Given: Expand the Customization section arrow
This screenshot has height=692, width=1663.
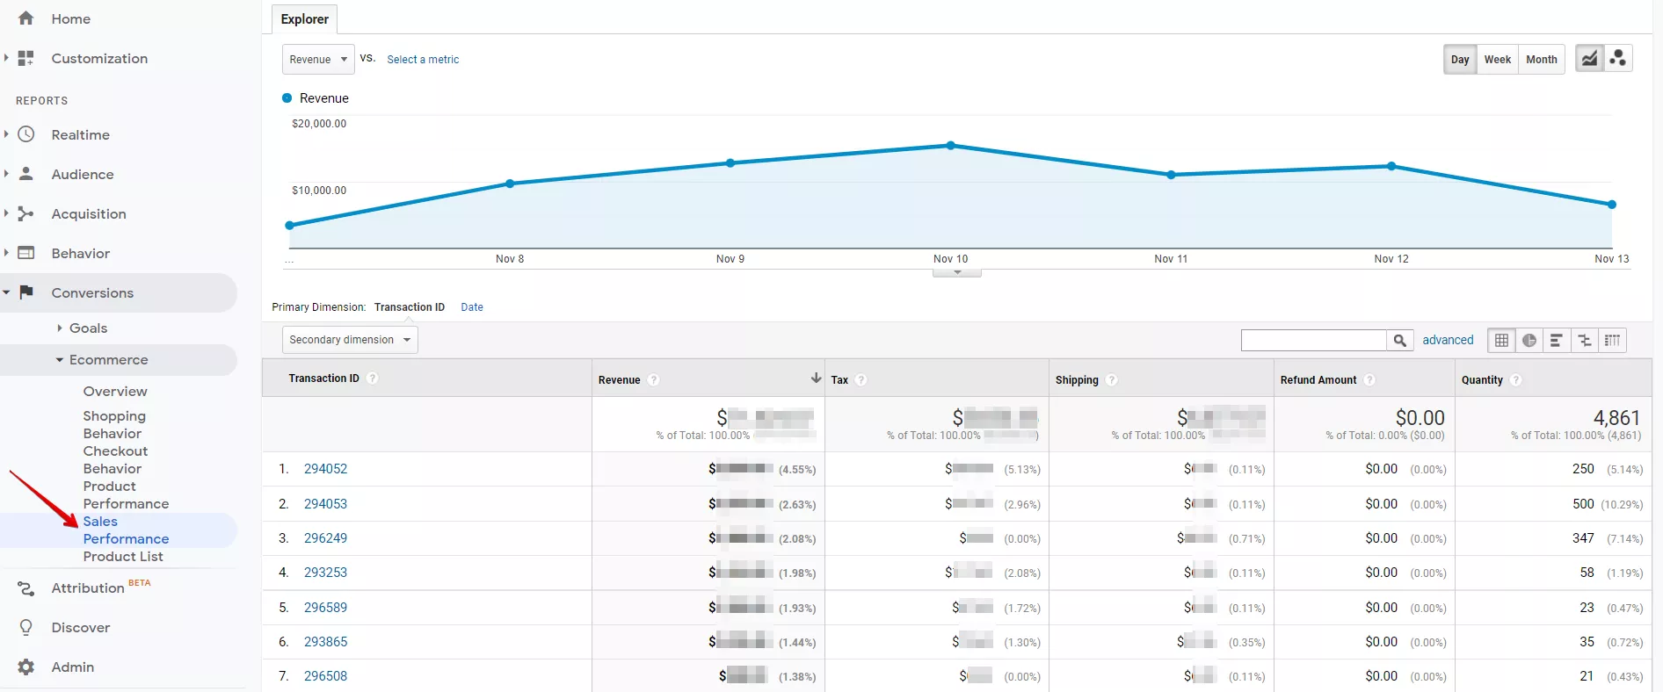Looking at the screenshot, I should pyautogui.click(x=6, y=58).
